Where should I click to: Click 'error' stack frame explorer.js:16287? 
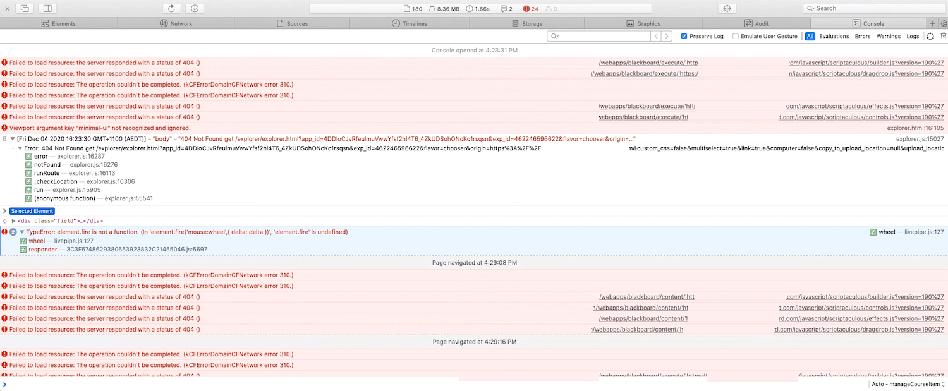pos(65,156)
